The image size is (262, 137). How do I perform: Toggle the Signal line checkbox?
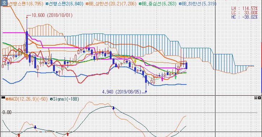[x=52, y=99]
